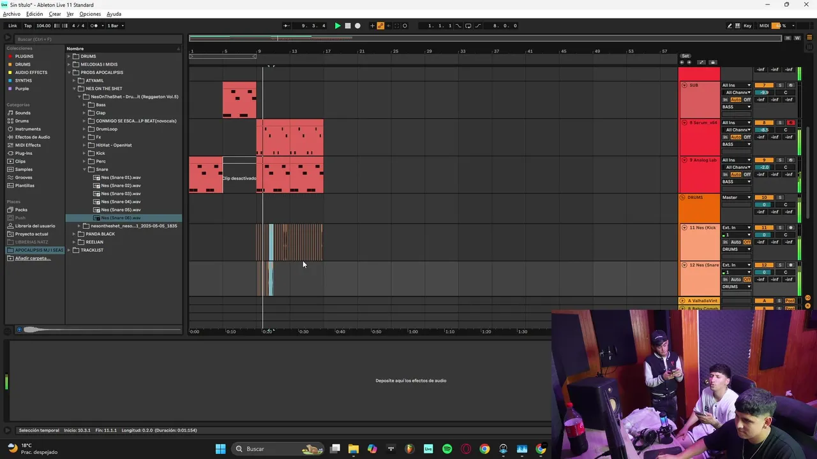
Task: Open Efectos de Audio category
Action: tap(32, 137)
